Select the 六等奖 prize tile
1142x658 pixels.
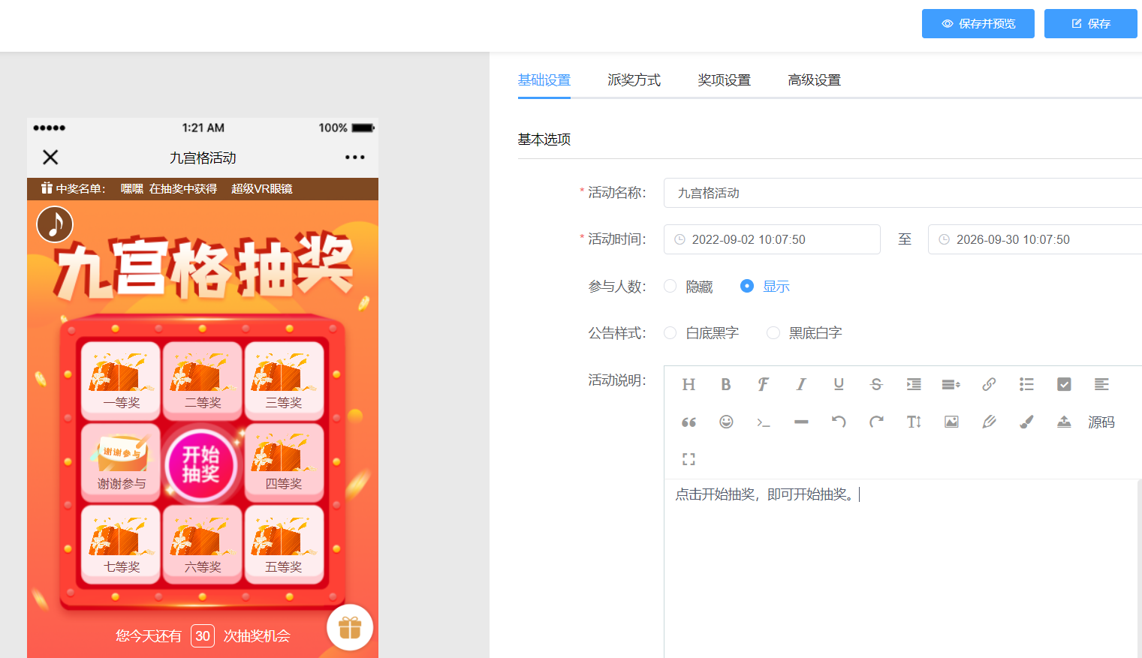click(x=203, y=544)
